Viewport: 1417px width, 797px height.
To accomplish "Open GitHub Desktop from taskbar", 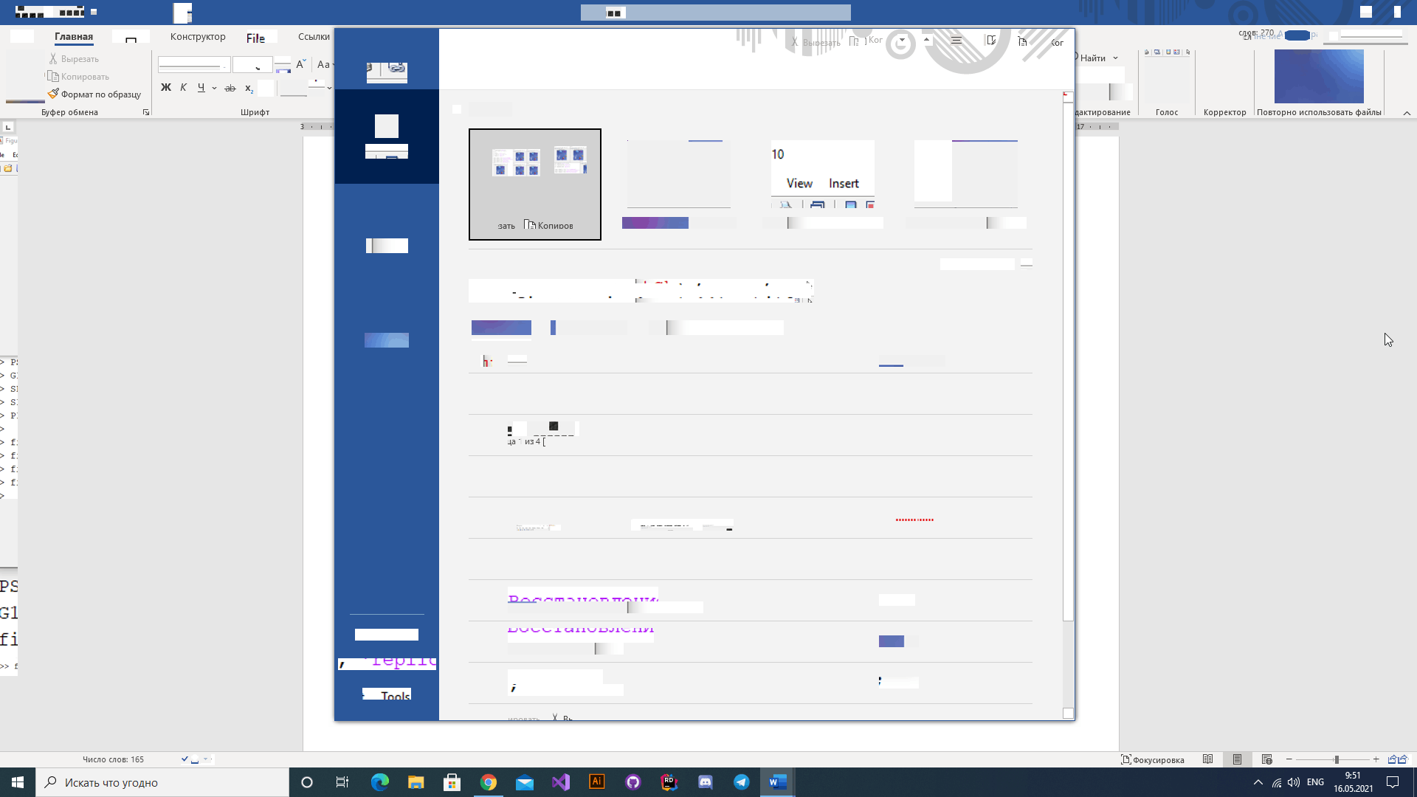I will point(633,782).
